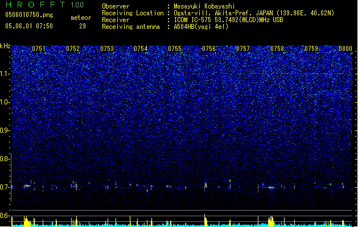
Task: Click the bright echo after 0750 start
Action: point(27,186)
